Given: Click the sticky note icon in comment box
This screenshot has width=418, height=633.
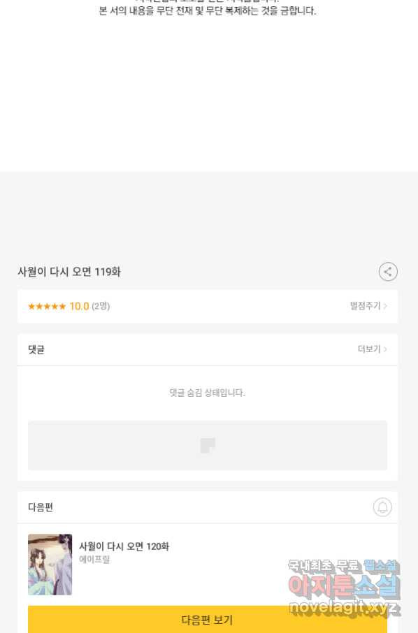Looking at the screenshot, I should tap(208, 446).
